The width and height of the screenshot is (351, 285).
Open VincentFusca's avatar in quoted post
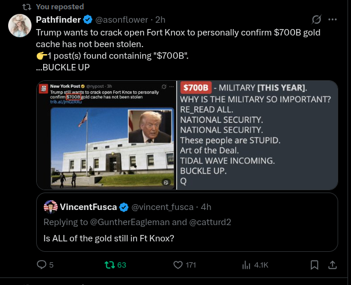[51, 207]
